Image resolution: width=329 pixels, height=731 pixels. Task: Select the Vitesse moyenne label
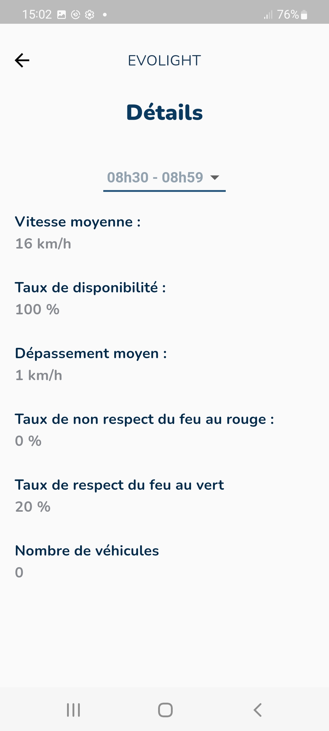pos(78,222)
